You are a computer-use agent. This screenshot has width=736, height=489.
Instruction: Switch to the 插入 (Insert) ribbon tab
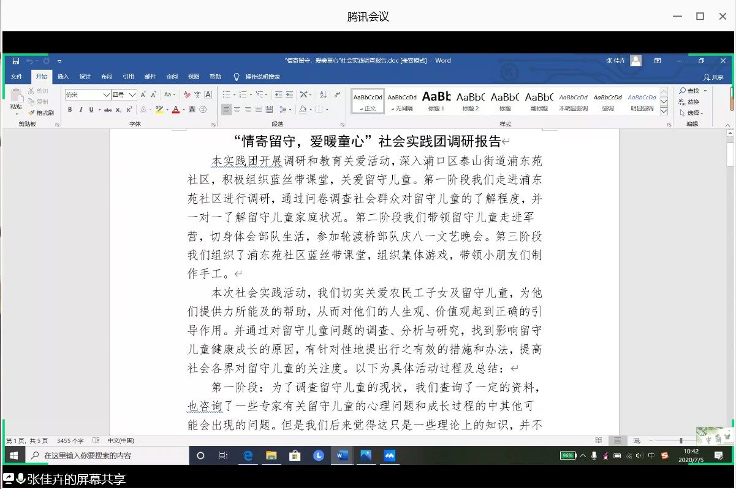tap(63, 77)
